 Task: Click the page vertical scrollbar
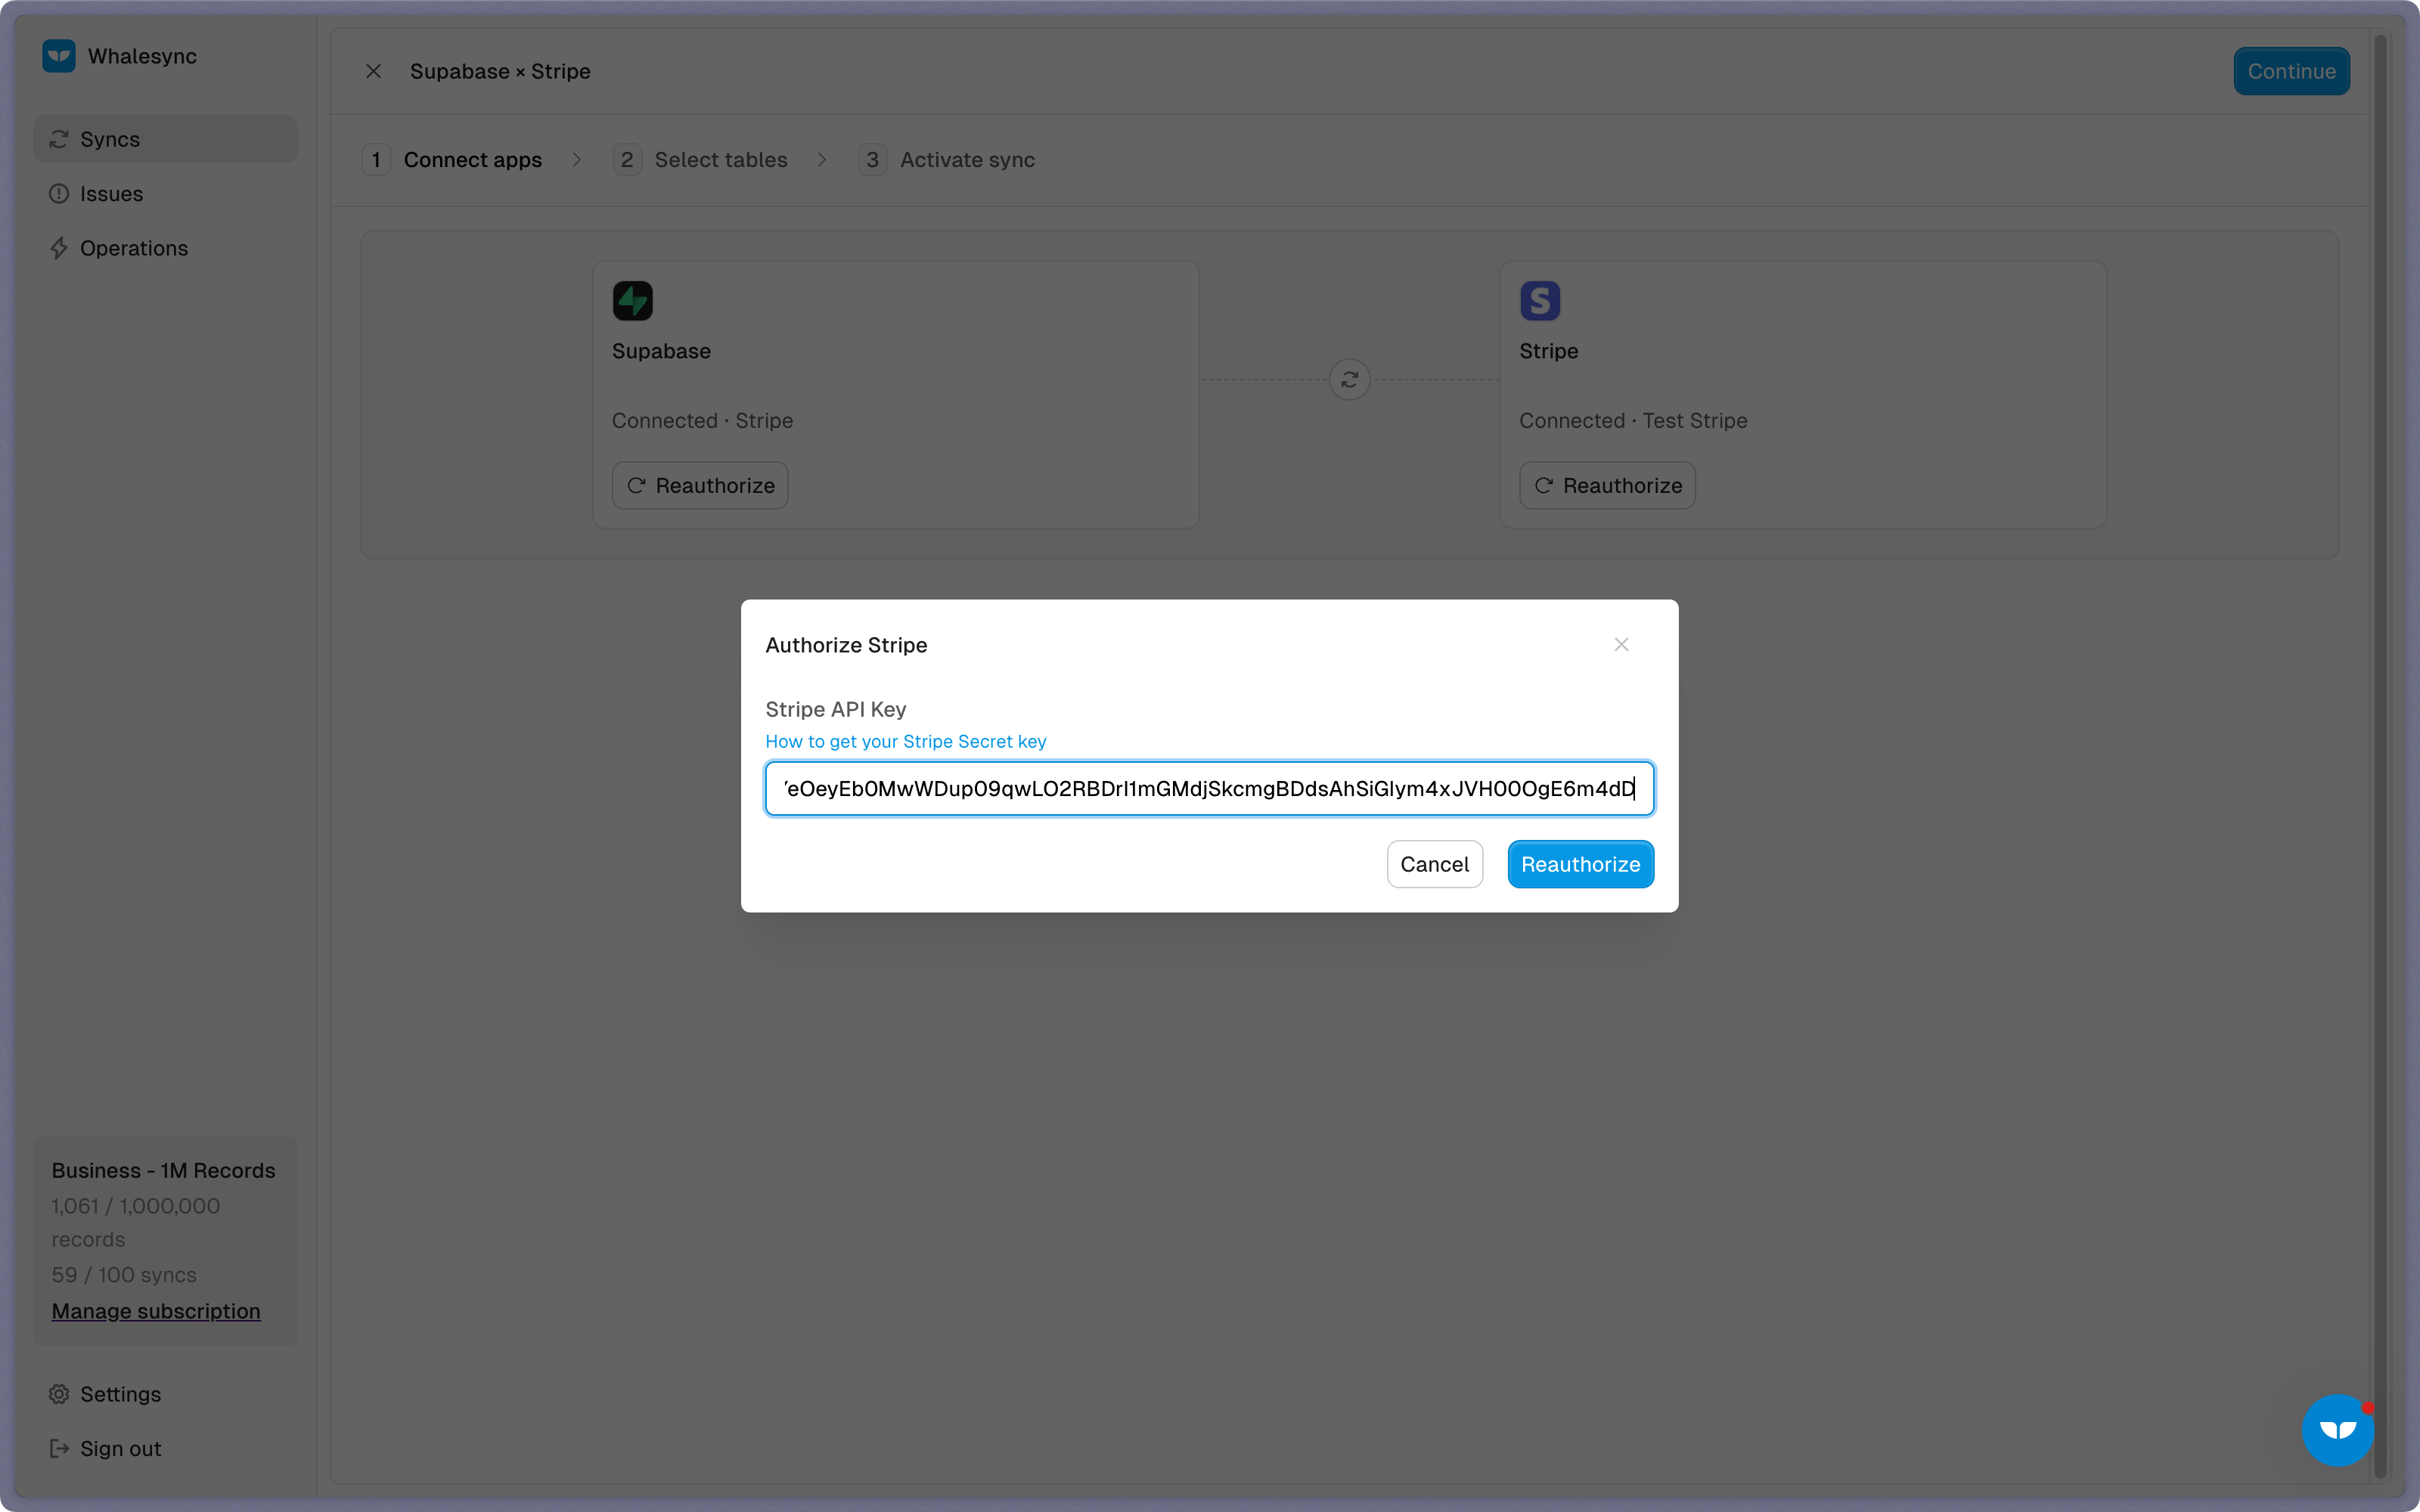[2380, 756]
